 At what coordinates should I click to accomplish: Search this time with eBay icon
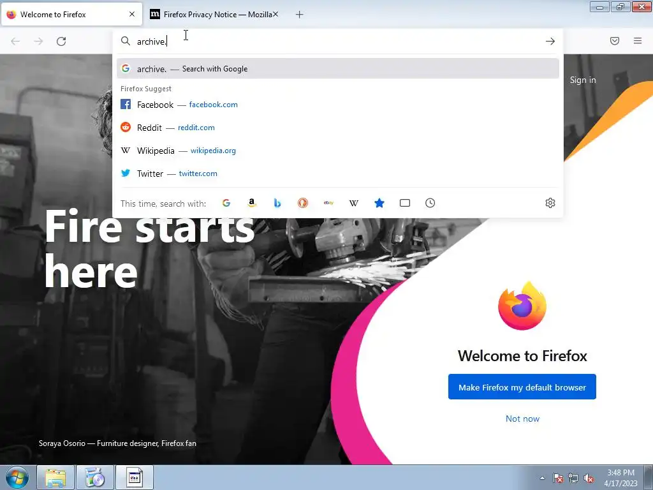point(328,203)
